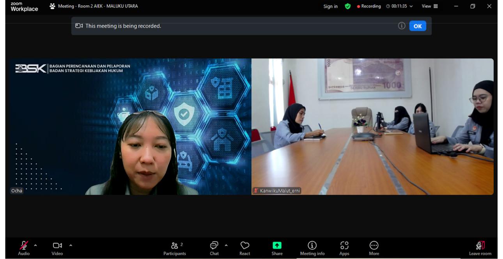Click the recording notice info icon
This screenshot has width=503, height=259.
pos(401,26)
